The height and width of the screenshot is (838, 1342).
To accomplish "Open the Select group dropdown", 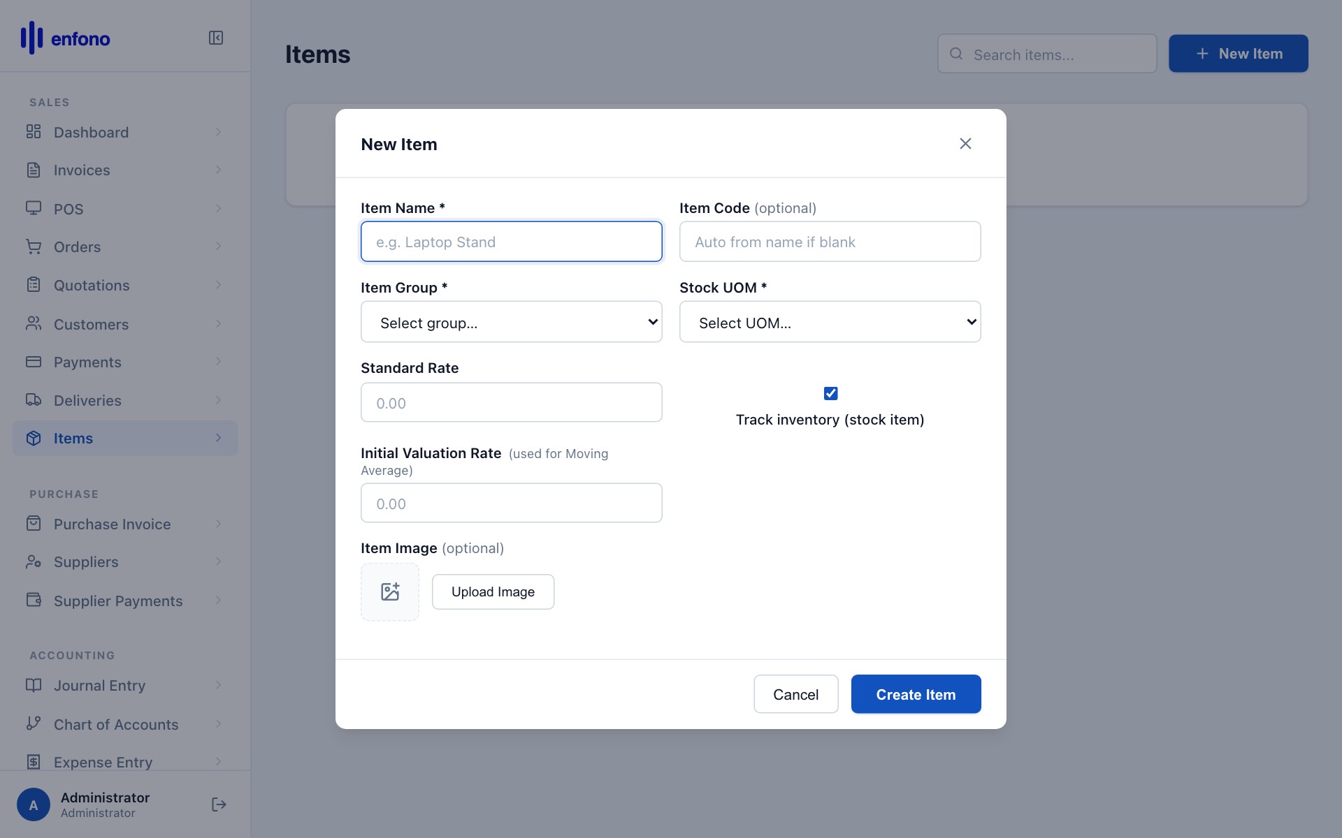I will point(511,322).
